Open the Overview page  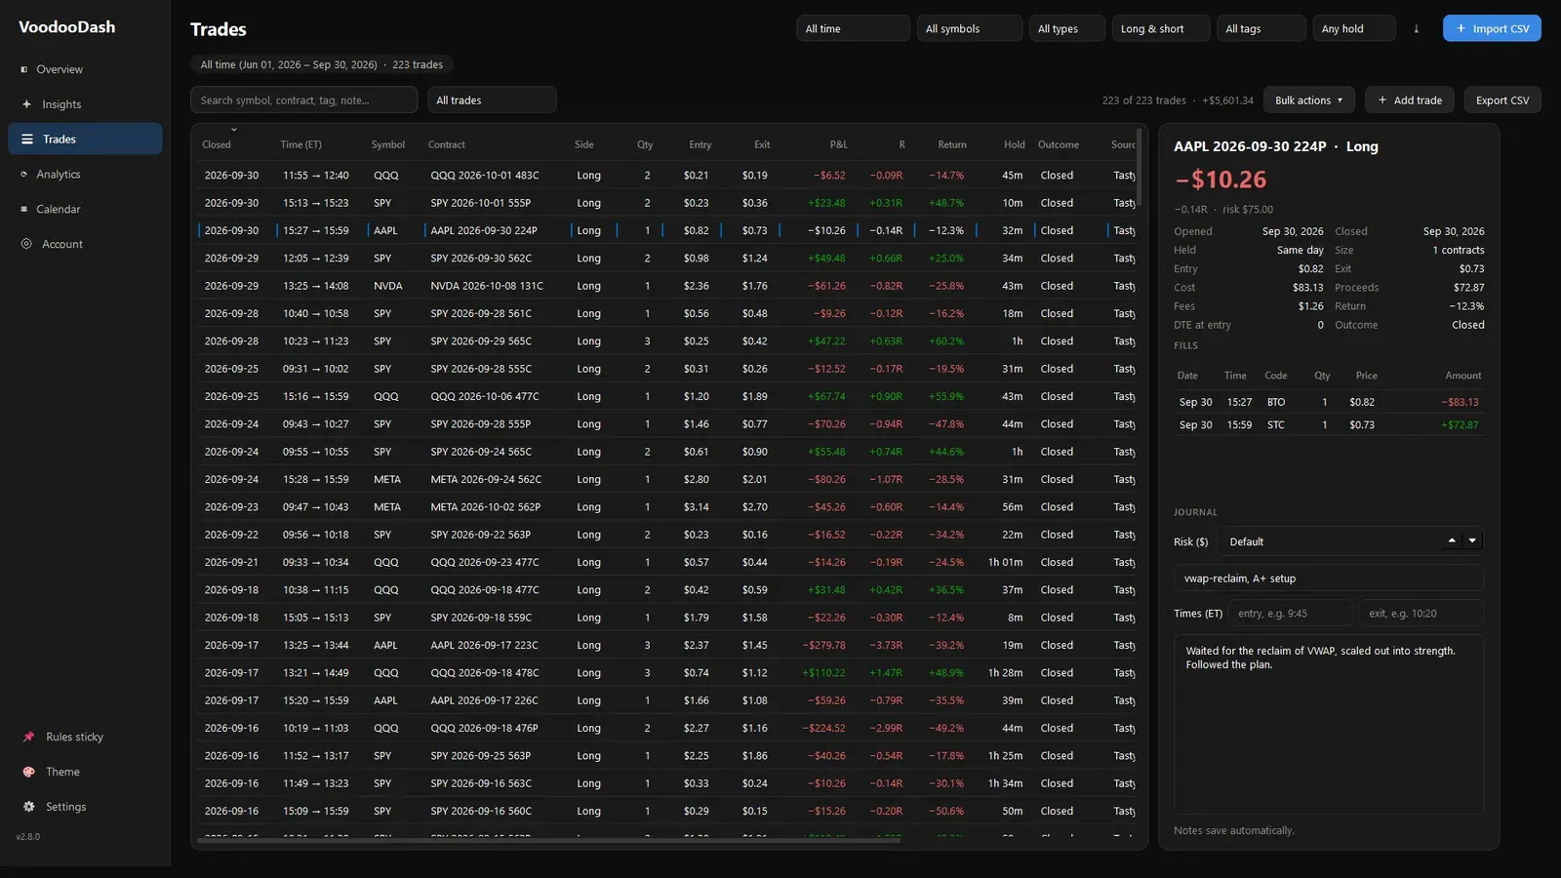[x=85, y=69]
